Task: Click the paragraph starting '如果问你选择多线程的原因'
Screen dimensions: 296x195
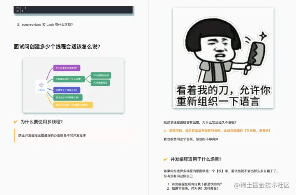Action: click(221, 171)
